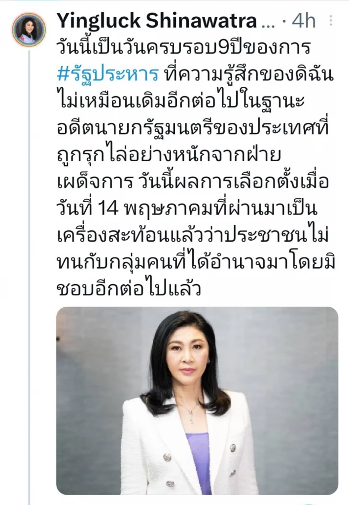
Task: Open the attached portrait photo
Action: coord(197,400)
